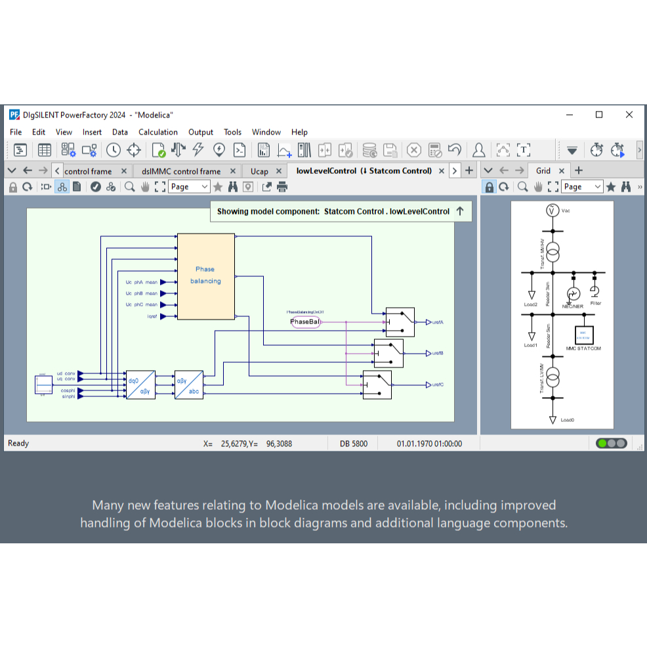Click the calculator reset icon

pos(435,150)
